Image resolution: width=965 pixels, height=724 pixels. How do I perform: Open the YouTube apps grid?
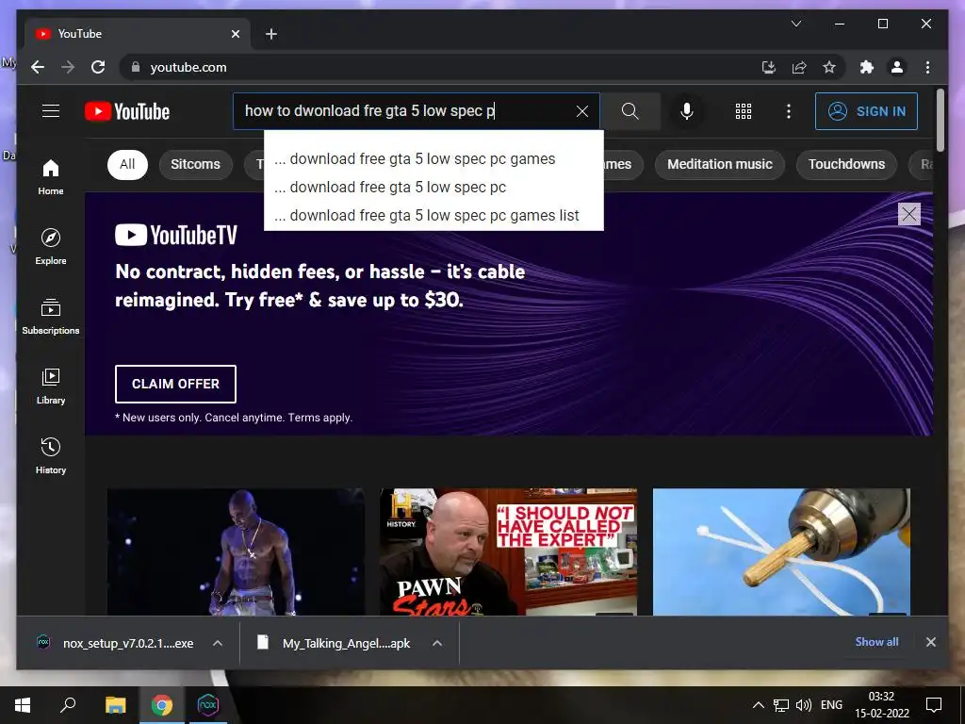744,111
